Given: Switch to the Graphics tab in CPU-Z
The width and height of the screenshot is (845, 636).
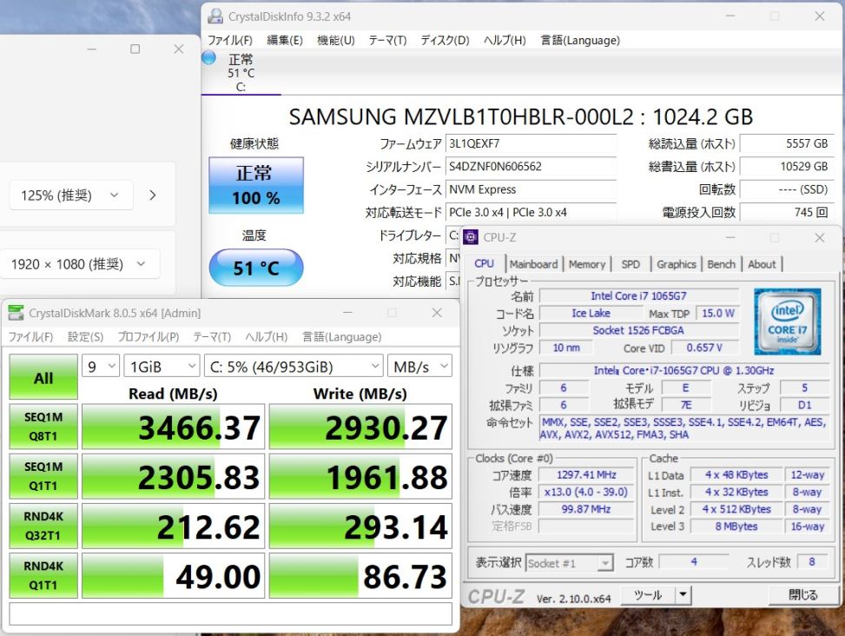Looking at the screenshot, I should pyautogui.click(x=677, y=264).
